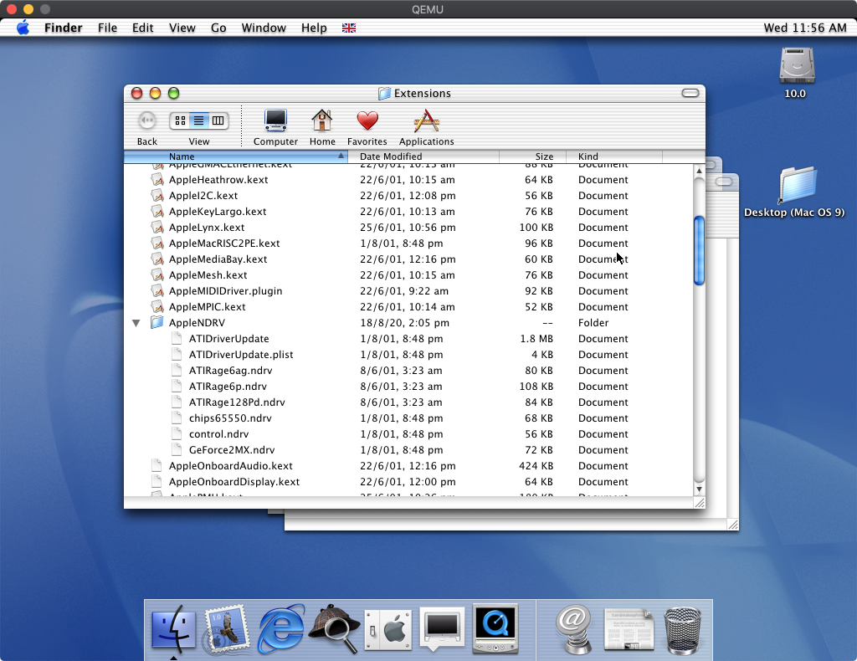This screenshot has height=661, width=857.
Task: Open the View menu
Action: 182,28
